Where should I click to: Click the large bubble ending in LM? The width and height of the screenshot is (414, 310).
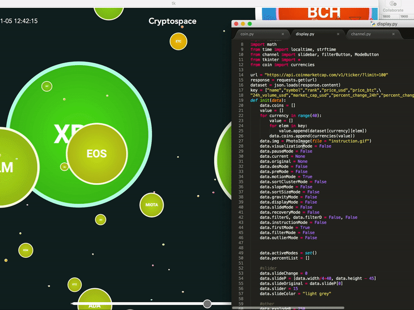coord(13,167)
